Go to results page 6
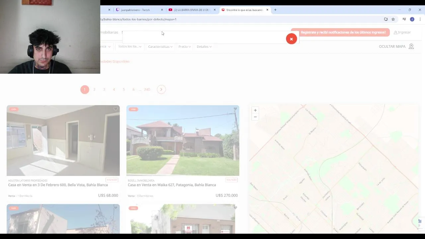The height and width of the screenshot is (239, 425). point(133,89)
